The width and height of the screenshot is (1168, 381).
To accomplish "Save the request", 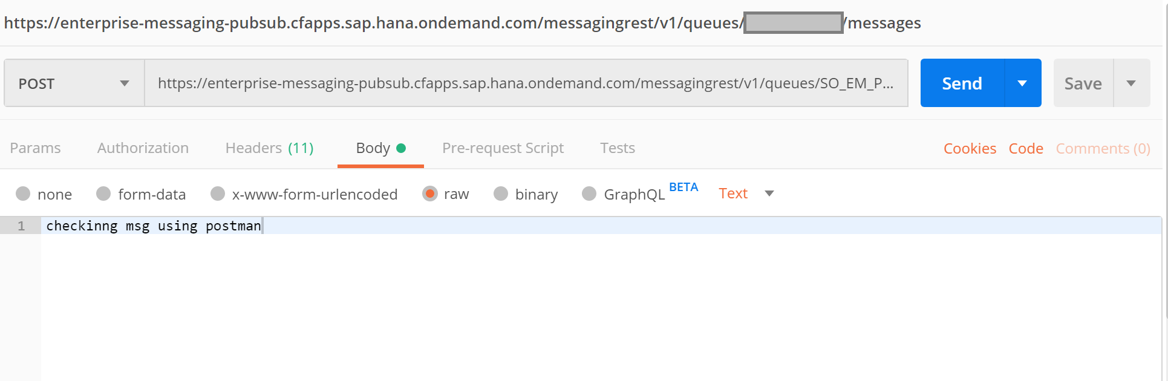I will pos(1083,83).
